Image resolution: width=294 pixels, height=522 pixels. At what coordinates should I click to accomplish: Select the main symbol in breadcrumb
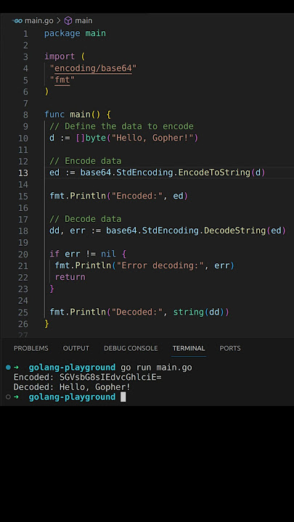pyautogui.click(x=83, y=20)
